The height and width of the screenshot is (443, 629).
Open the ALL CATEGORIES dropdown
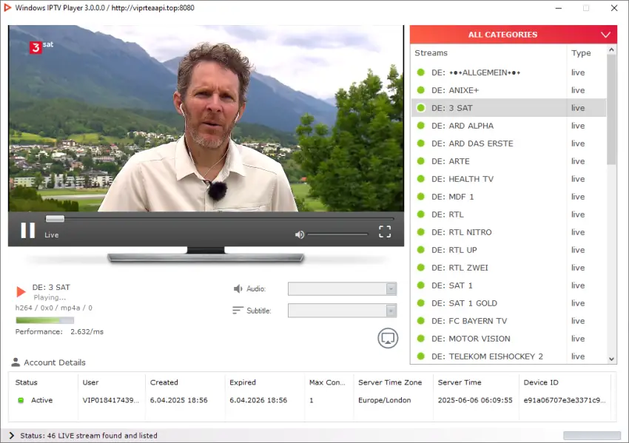[514, 35]
